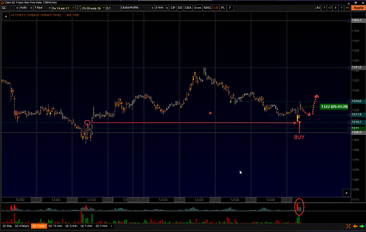The height and width of the screenshot is (232, 366).
Task: Click the Apply button
Action: (358, 8)
